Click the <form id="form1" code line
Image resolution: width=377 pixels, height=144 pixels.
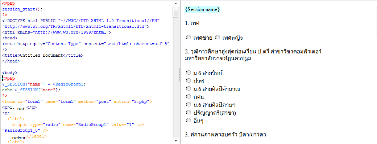pos(77,101)
